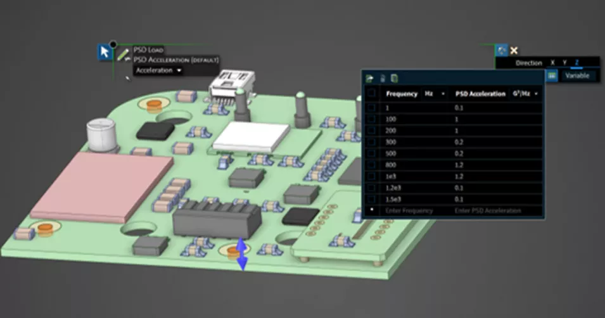Open the G²/Hz PSD unit dropdown

[x=526, y=94]
